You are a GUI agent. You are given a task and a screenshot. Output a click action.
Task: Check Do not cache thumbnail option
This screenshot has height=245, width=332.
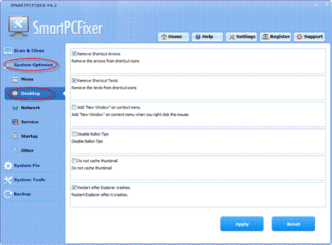point(74,161)
